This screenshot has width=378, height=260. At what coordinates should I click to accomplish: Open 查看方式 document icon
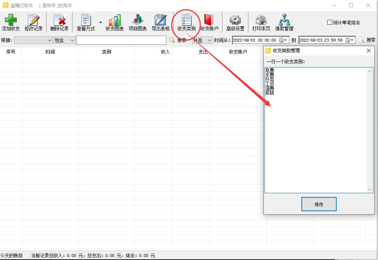(x=86, y=20)
